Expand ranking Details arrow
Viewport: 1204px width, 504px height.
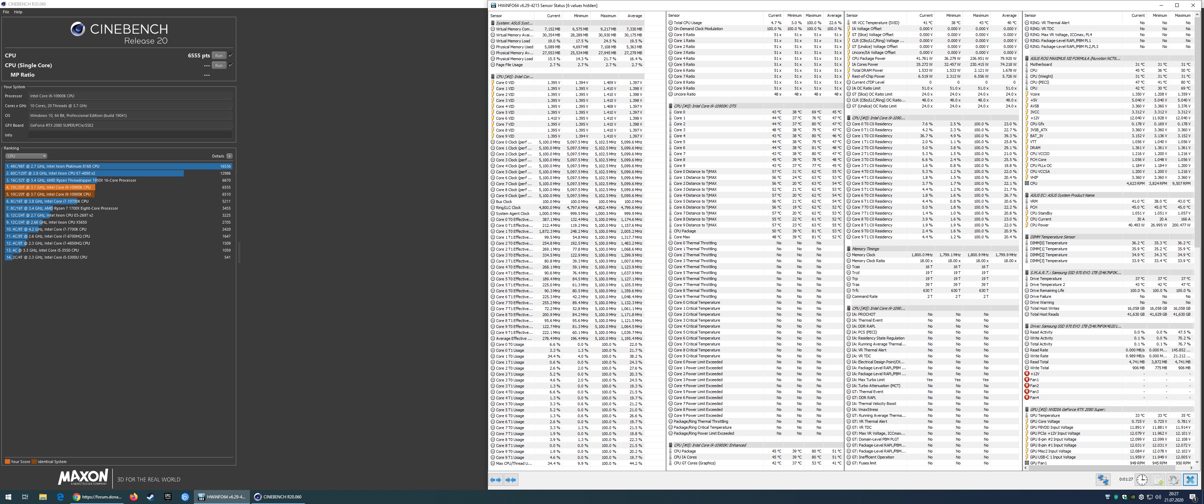pos(230,156)
